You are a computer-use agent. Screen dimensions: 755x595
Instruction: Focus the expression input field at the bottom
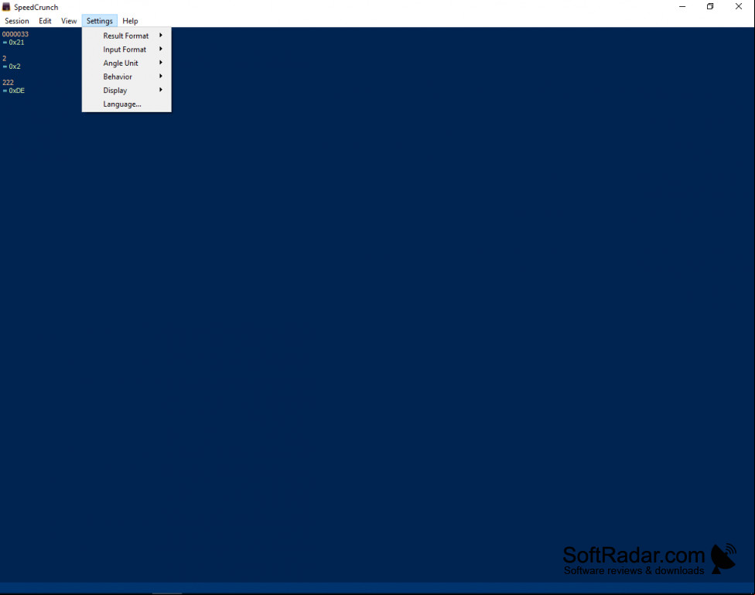point(377,588)
